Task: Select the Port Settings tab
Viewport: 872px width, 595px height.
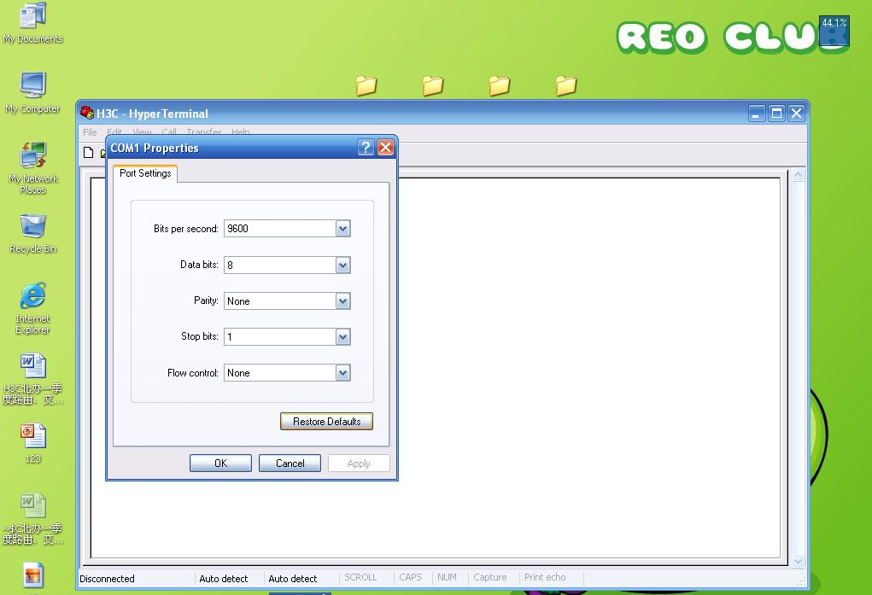Action: [x=145, y=173]
